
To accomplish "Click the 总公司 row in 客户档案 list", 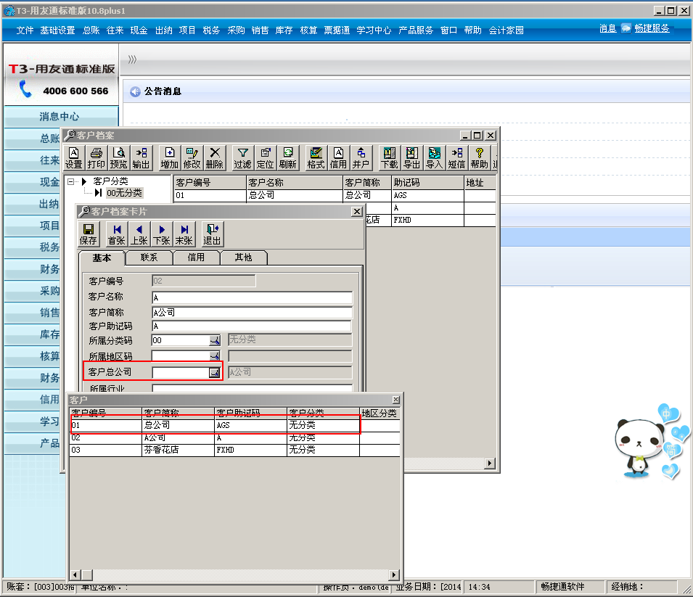I will click(335, 195).
